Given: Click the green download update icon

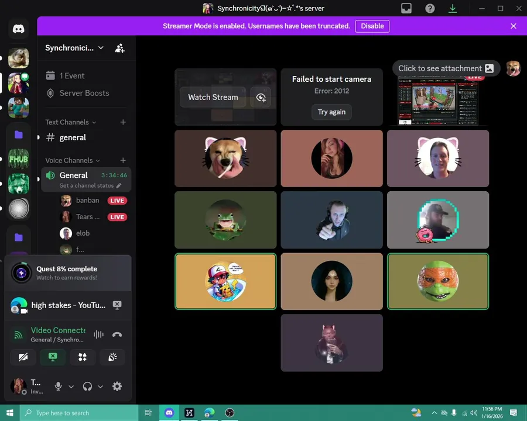Looking at the screenshot, I should click(x=453, y=8).
